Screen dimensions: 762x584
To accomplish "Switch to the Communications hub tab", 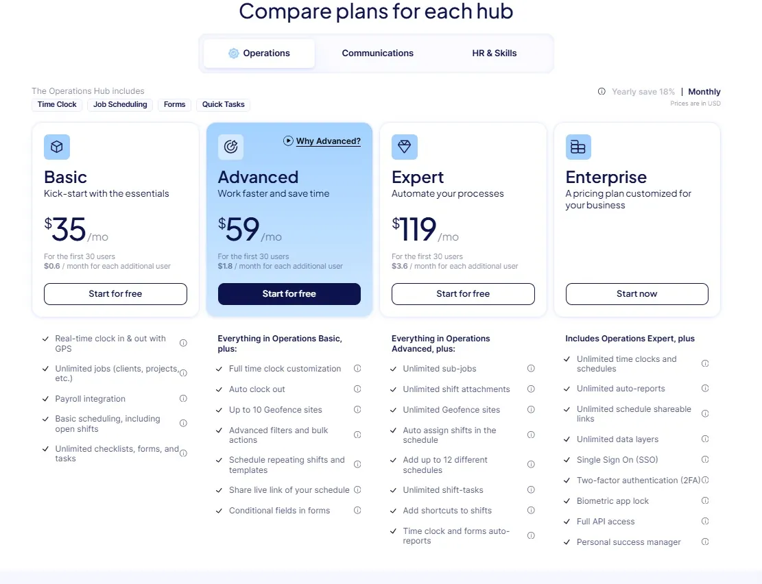I will pos(377,53).
